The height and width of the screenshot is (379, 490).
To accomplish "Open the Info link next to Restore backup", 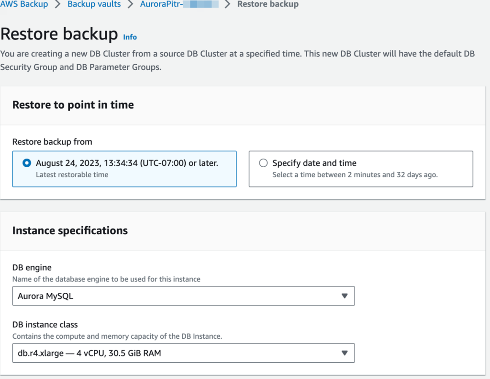I will (x=129, y=37).
